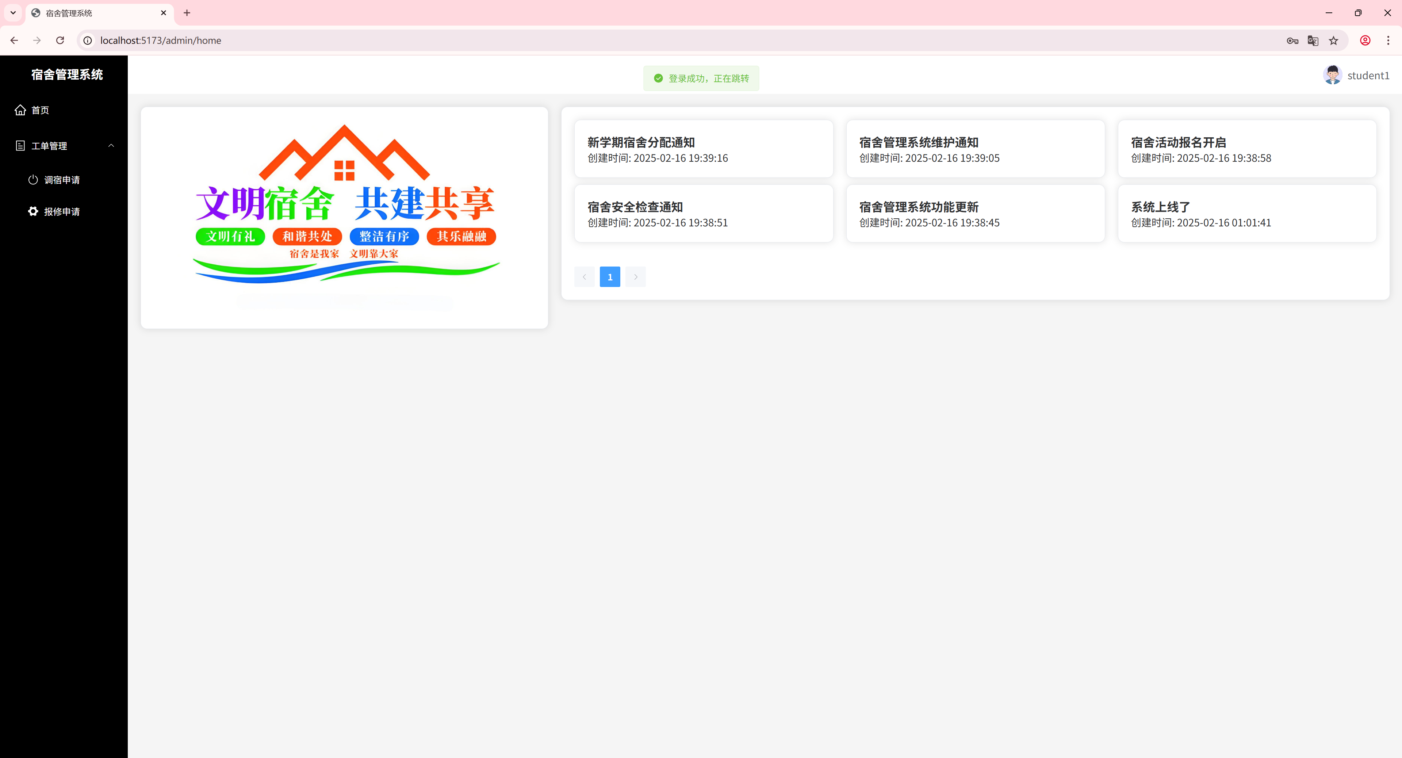Screen dimensions: 1402x758
Task: Click the home icon beside 首页
Action: (x=20, y=110)
